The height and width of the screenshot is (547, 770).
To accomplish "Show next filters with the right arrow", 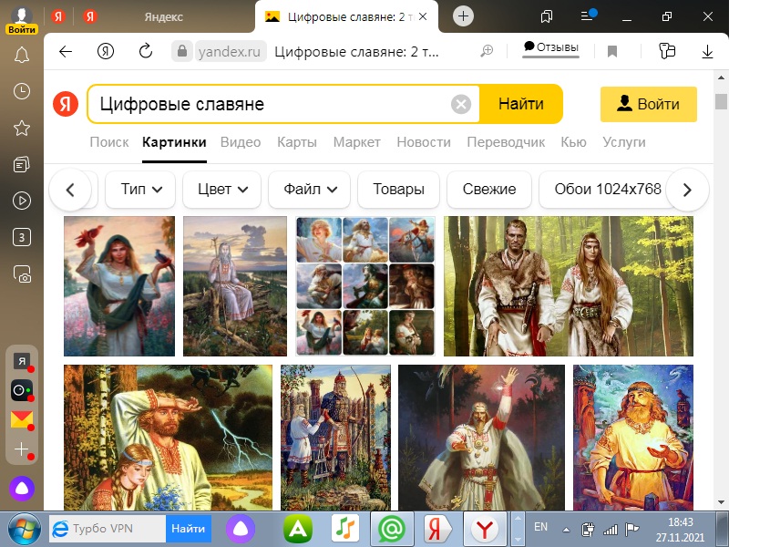I will click(687, 190).
